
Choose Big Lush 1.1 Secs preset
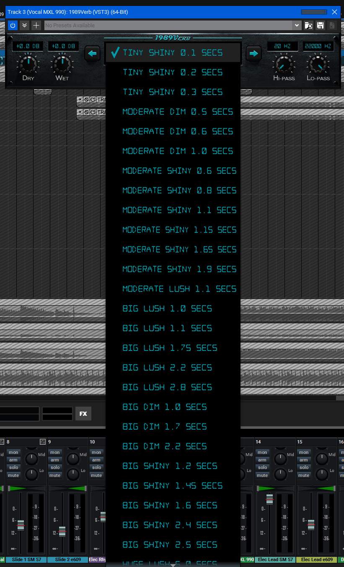click(x=173, y=328)
